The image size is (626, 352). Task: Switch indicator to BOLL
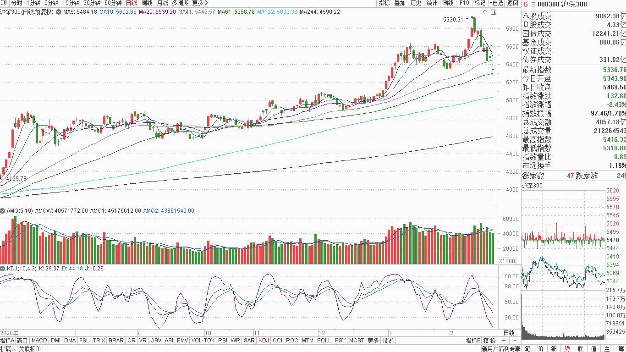tap(324, 341)
